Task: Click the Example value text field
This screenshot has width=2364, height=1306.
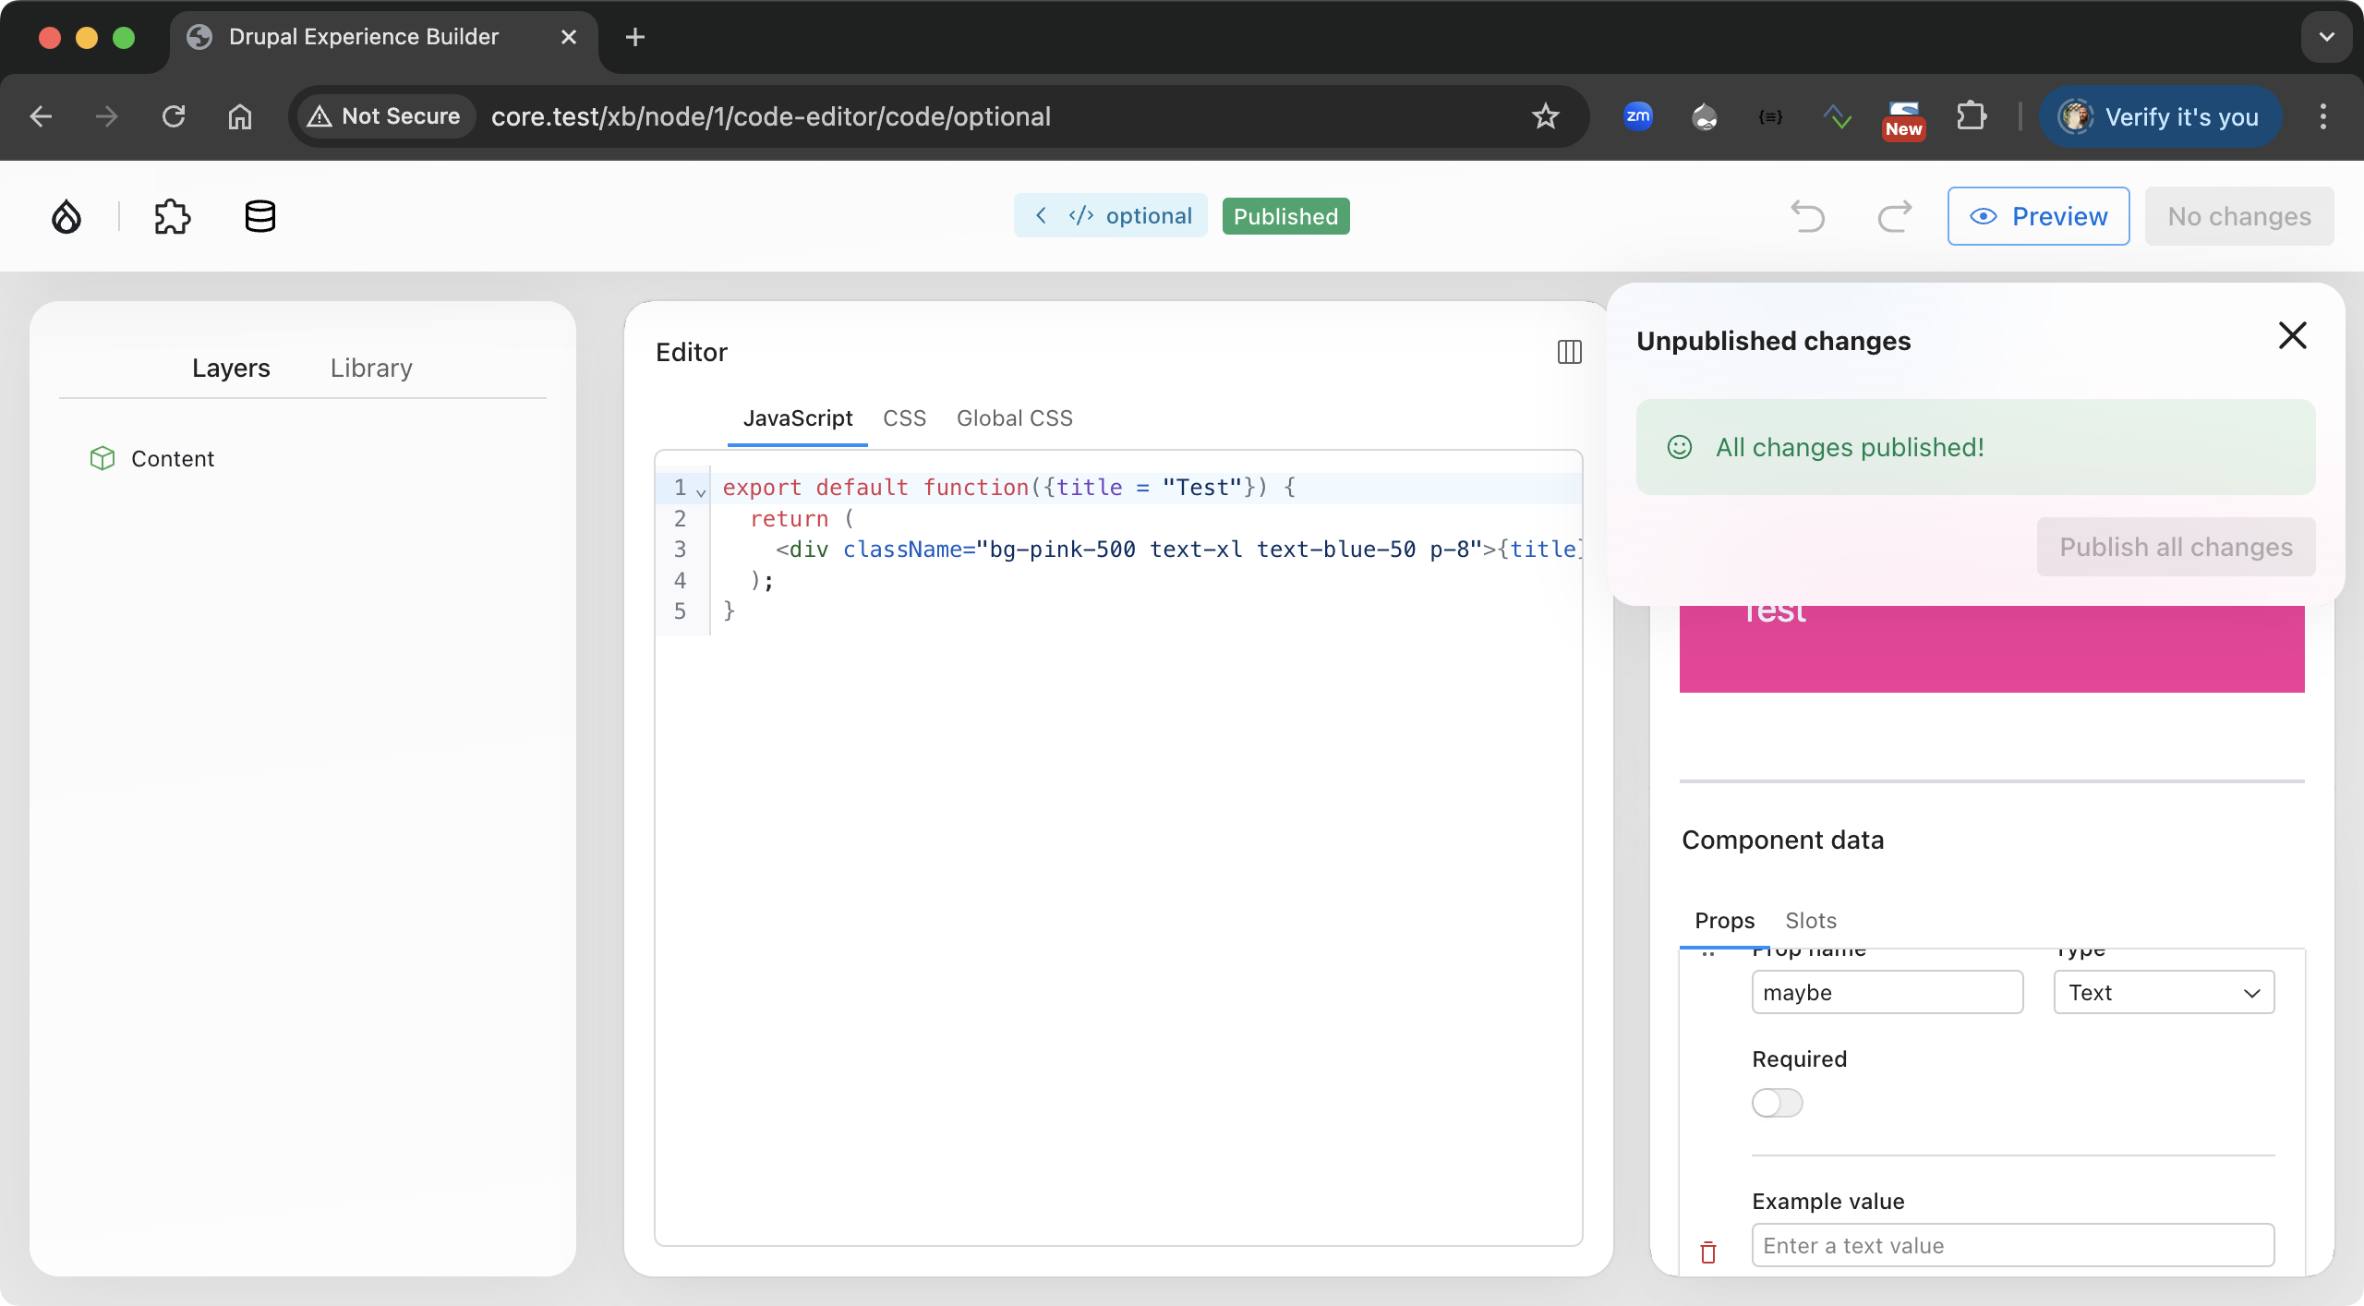Action: 2012,1246
